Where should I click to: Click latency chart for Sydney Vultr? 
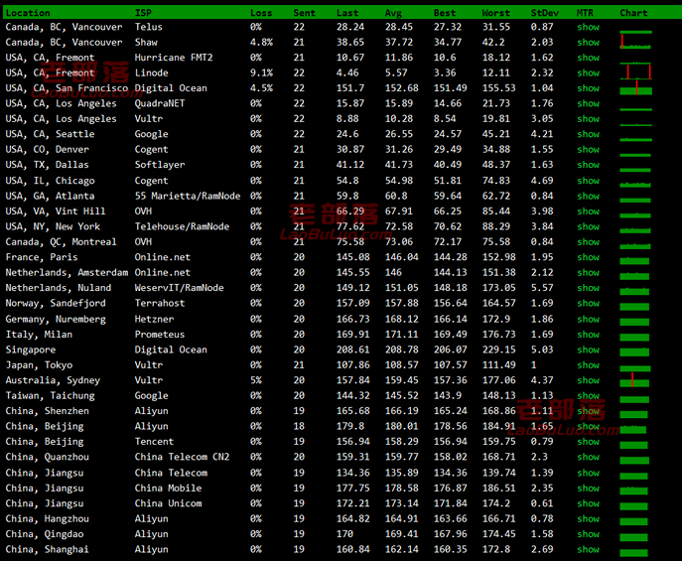634,380
